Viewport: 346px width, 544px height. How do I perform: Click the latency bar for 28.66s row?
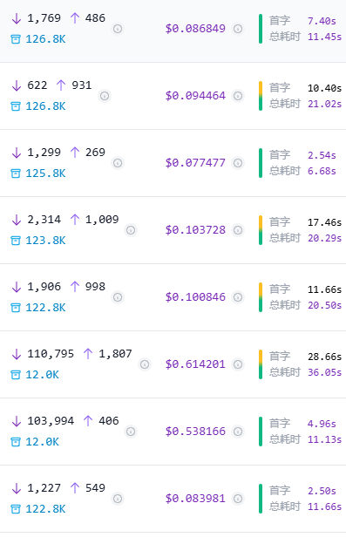(261, 364)
